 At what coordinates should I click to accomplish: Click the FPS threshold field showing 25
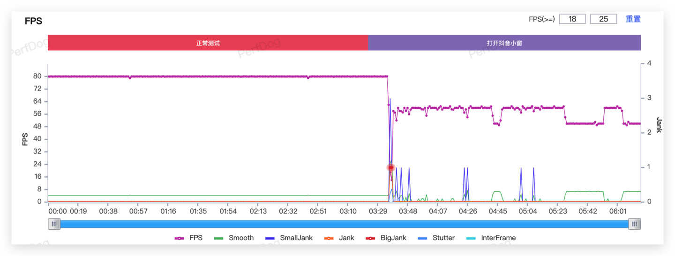(x=603, y=19)
